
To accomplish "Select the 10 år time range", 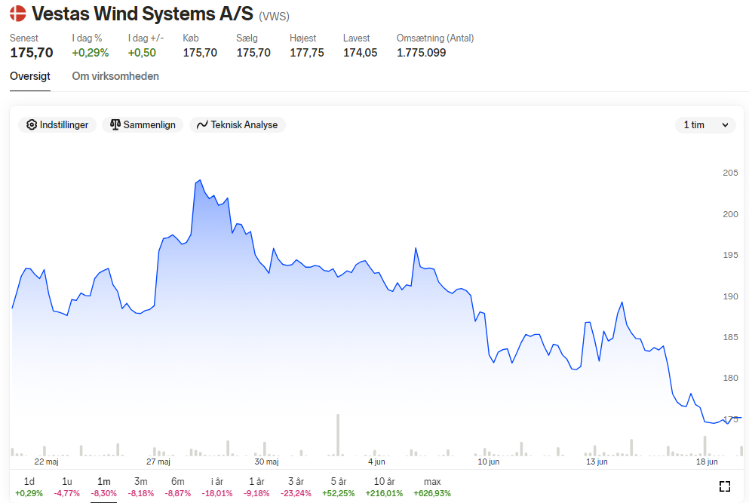I will pyautogui.click(x=384, y=486).
